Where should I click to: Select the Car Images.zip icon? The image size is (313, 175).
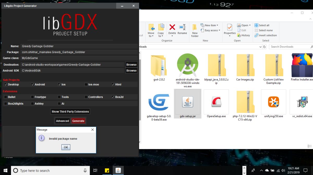[x=245, y=65]
